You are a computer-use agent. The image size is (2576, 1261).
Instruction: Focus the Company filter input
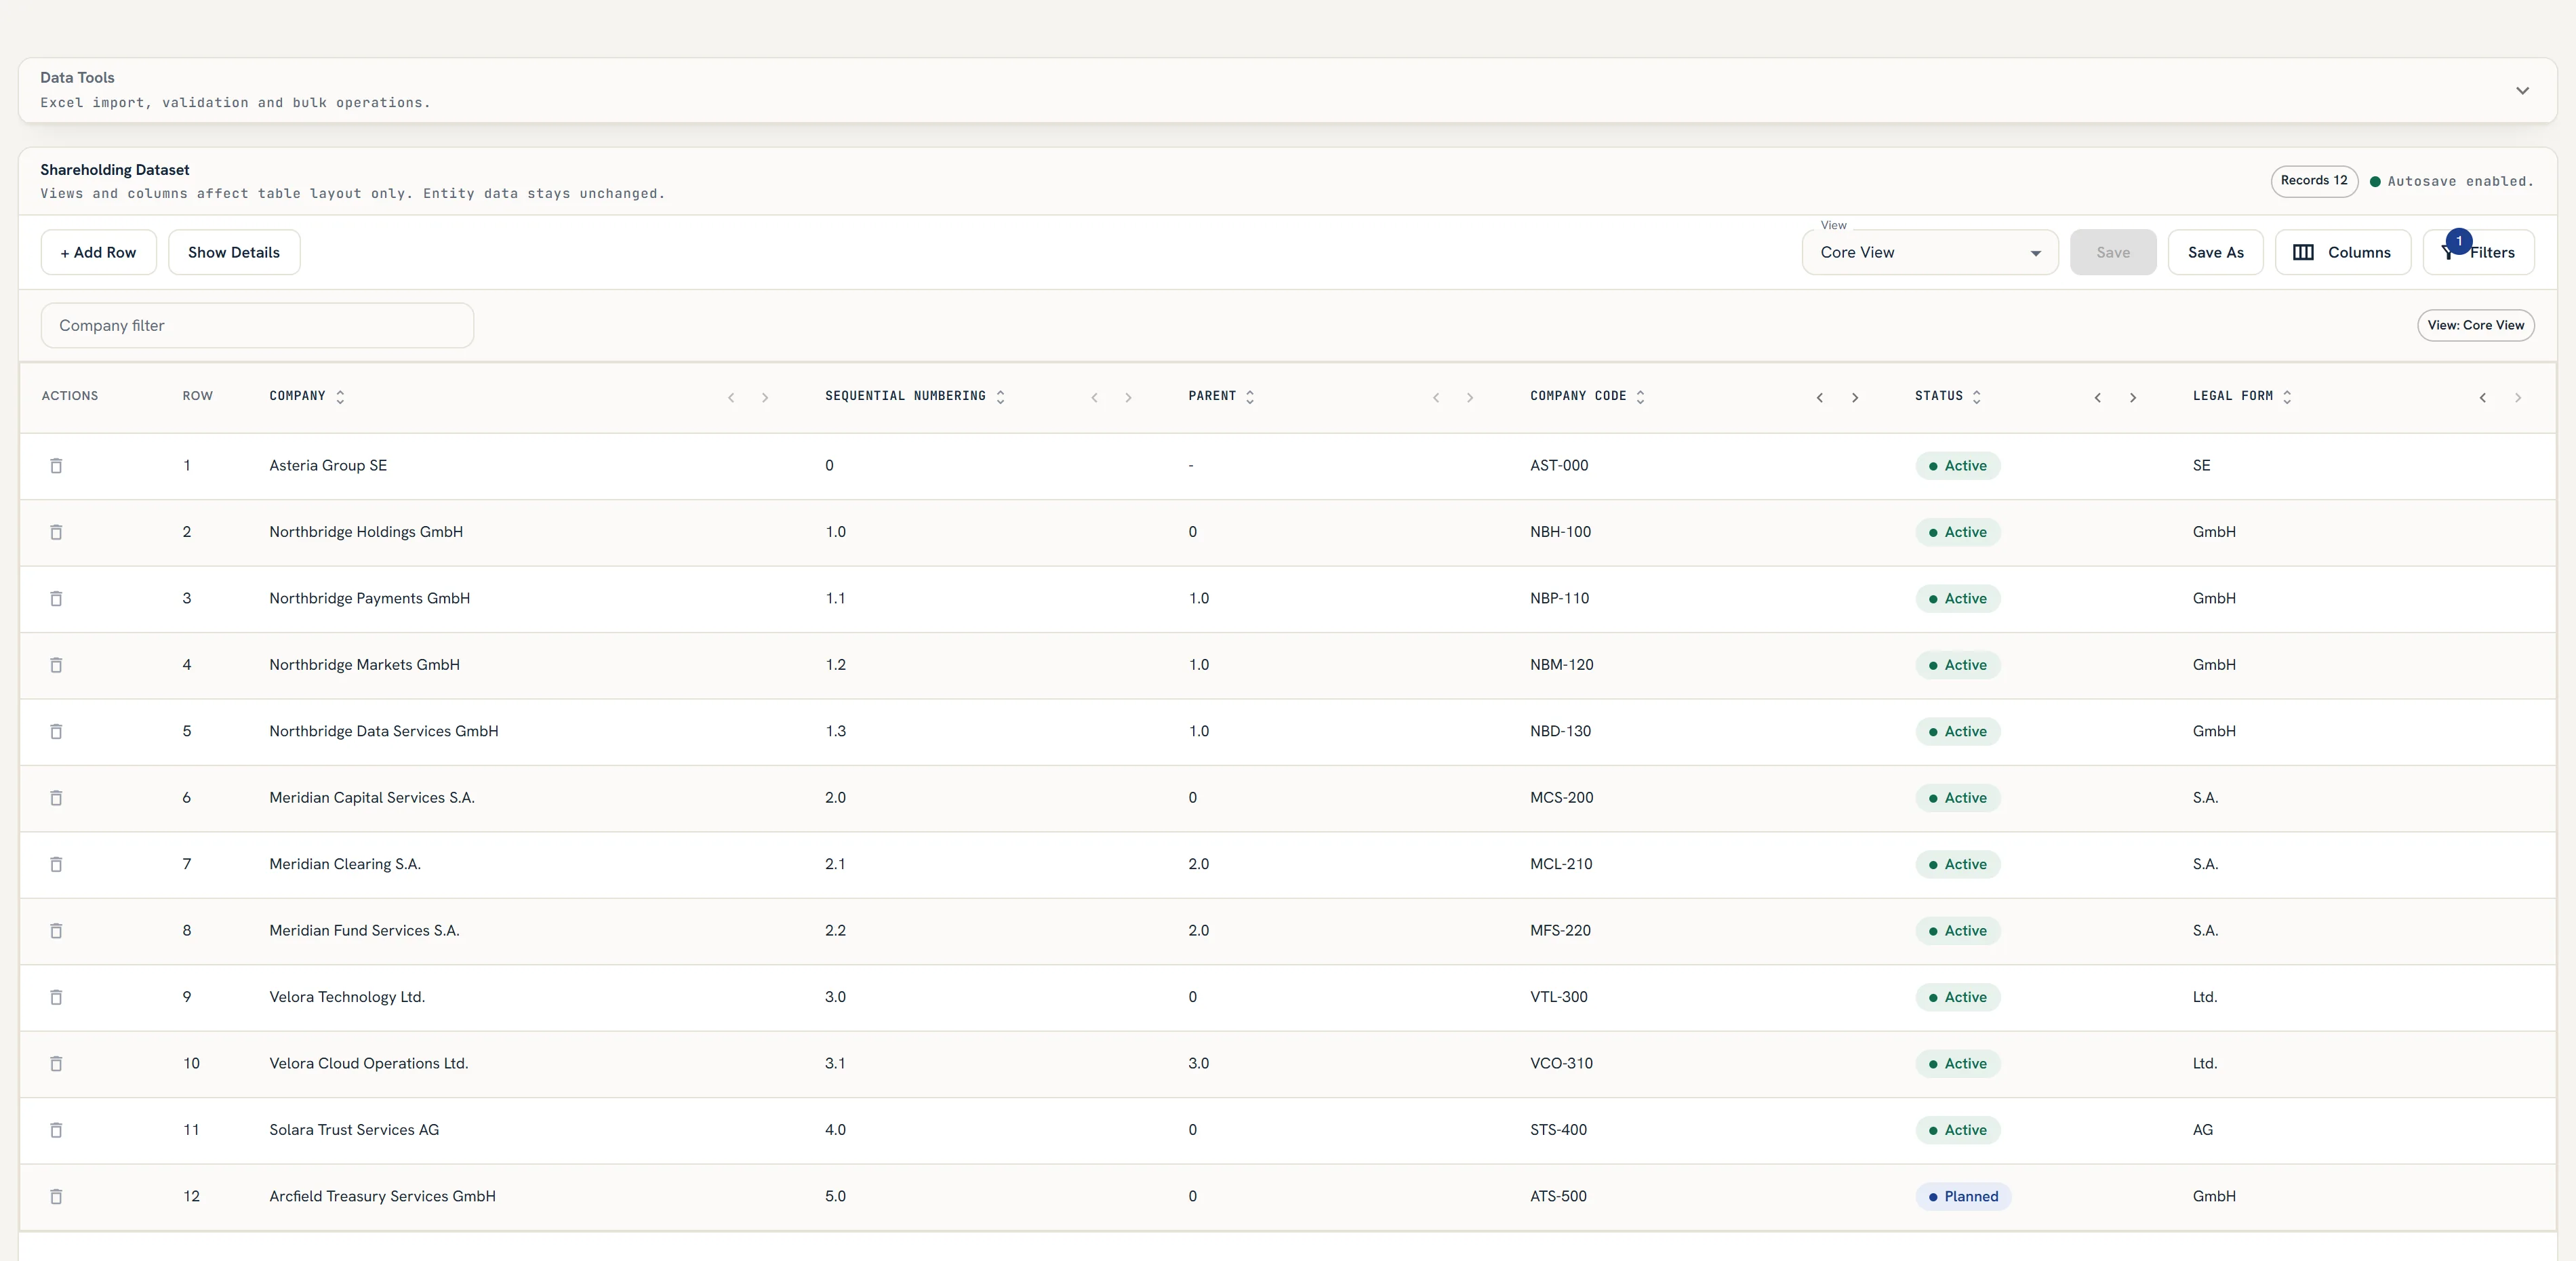pyautogui.click(x=257, y=326)
